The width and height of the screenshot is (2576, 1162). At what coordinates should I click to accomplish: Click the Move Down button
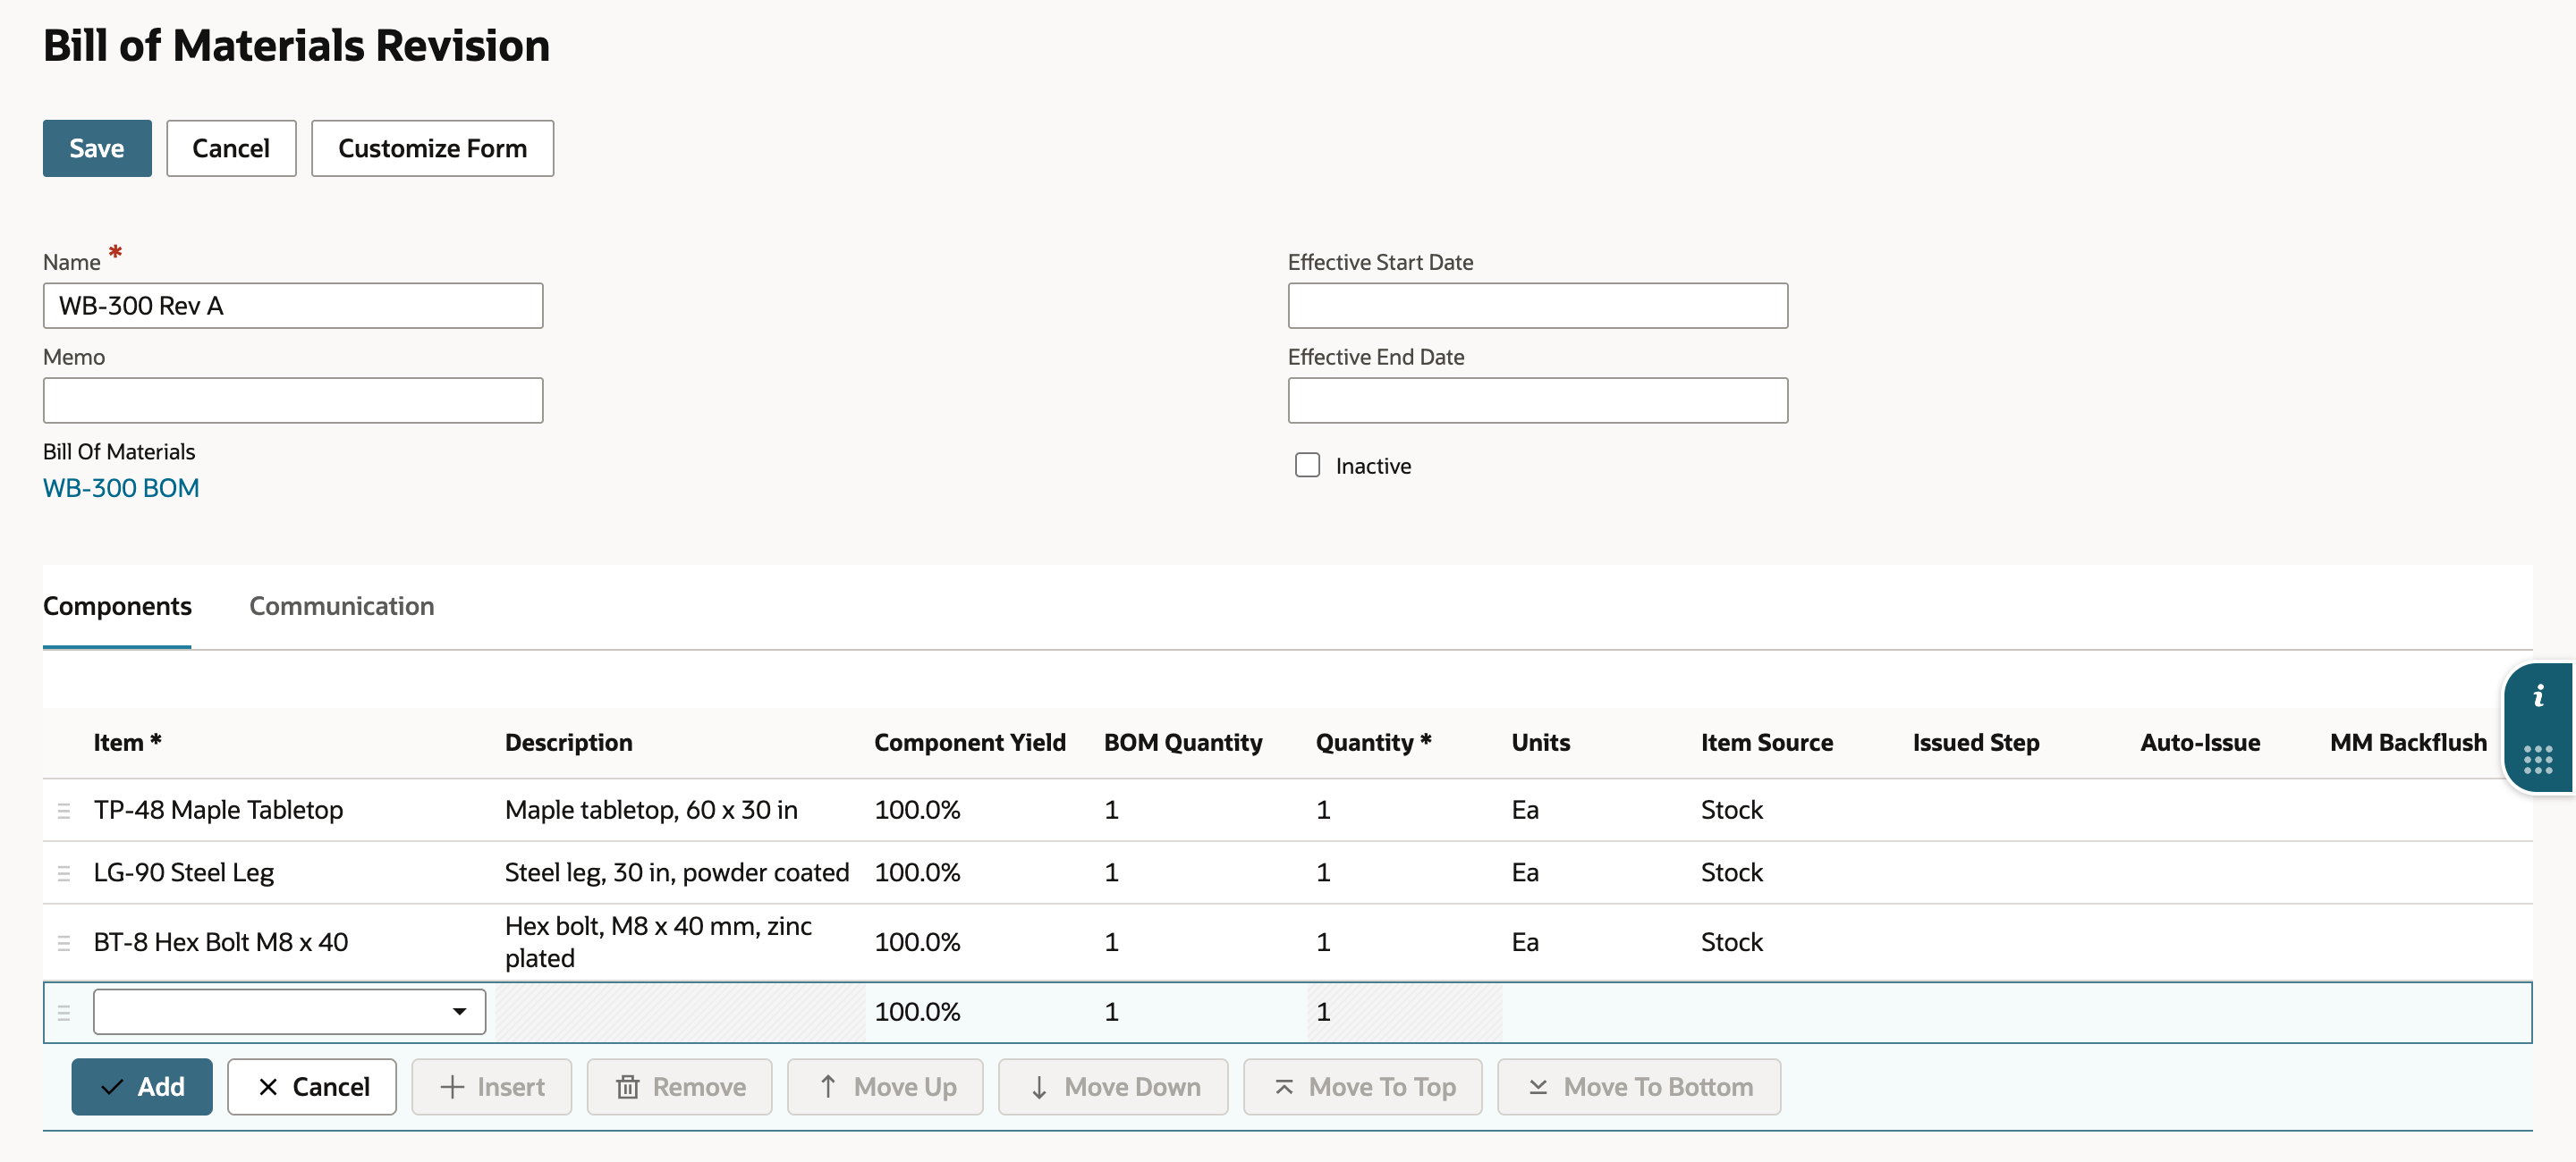click(x=1113, y=1087)
